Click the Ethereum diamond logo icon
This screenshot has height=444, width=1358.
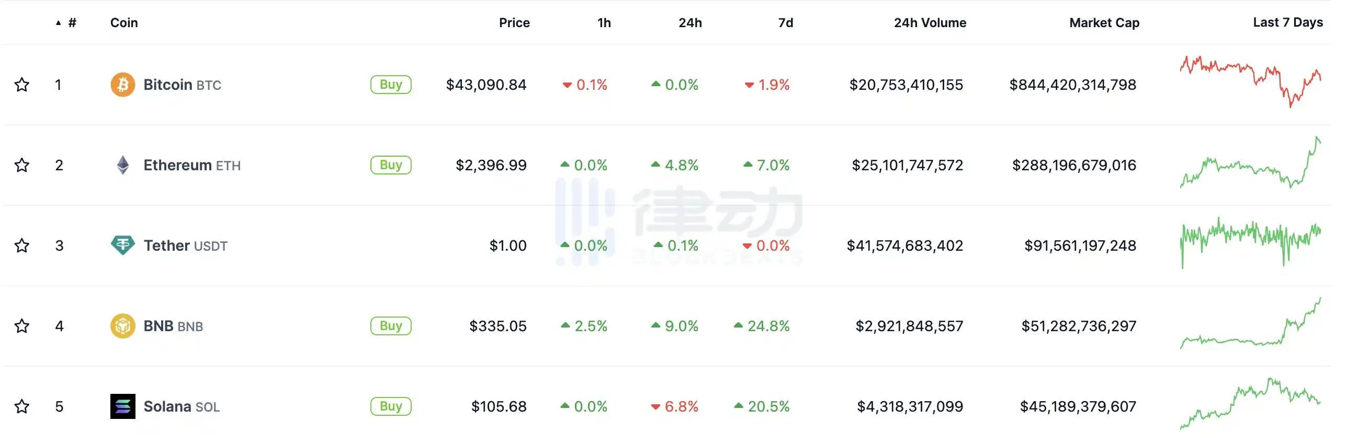click(x=122, y=165)
